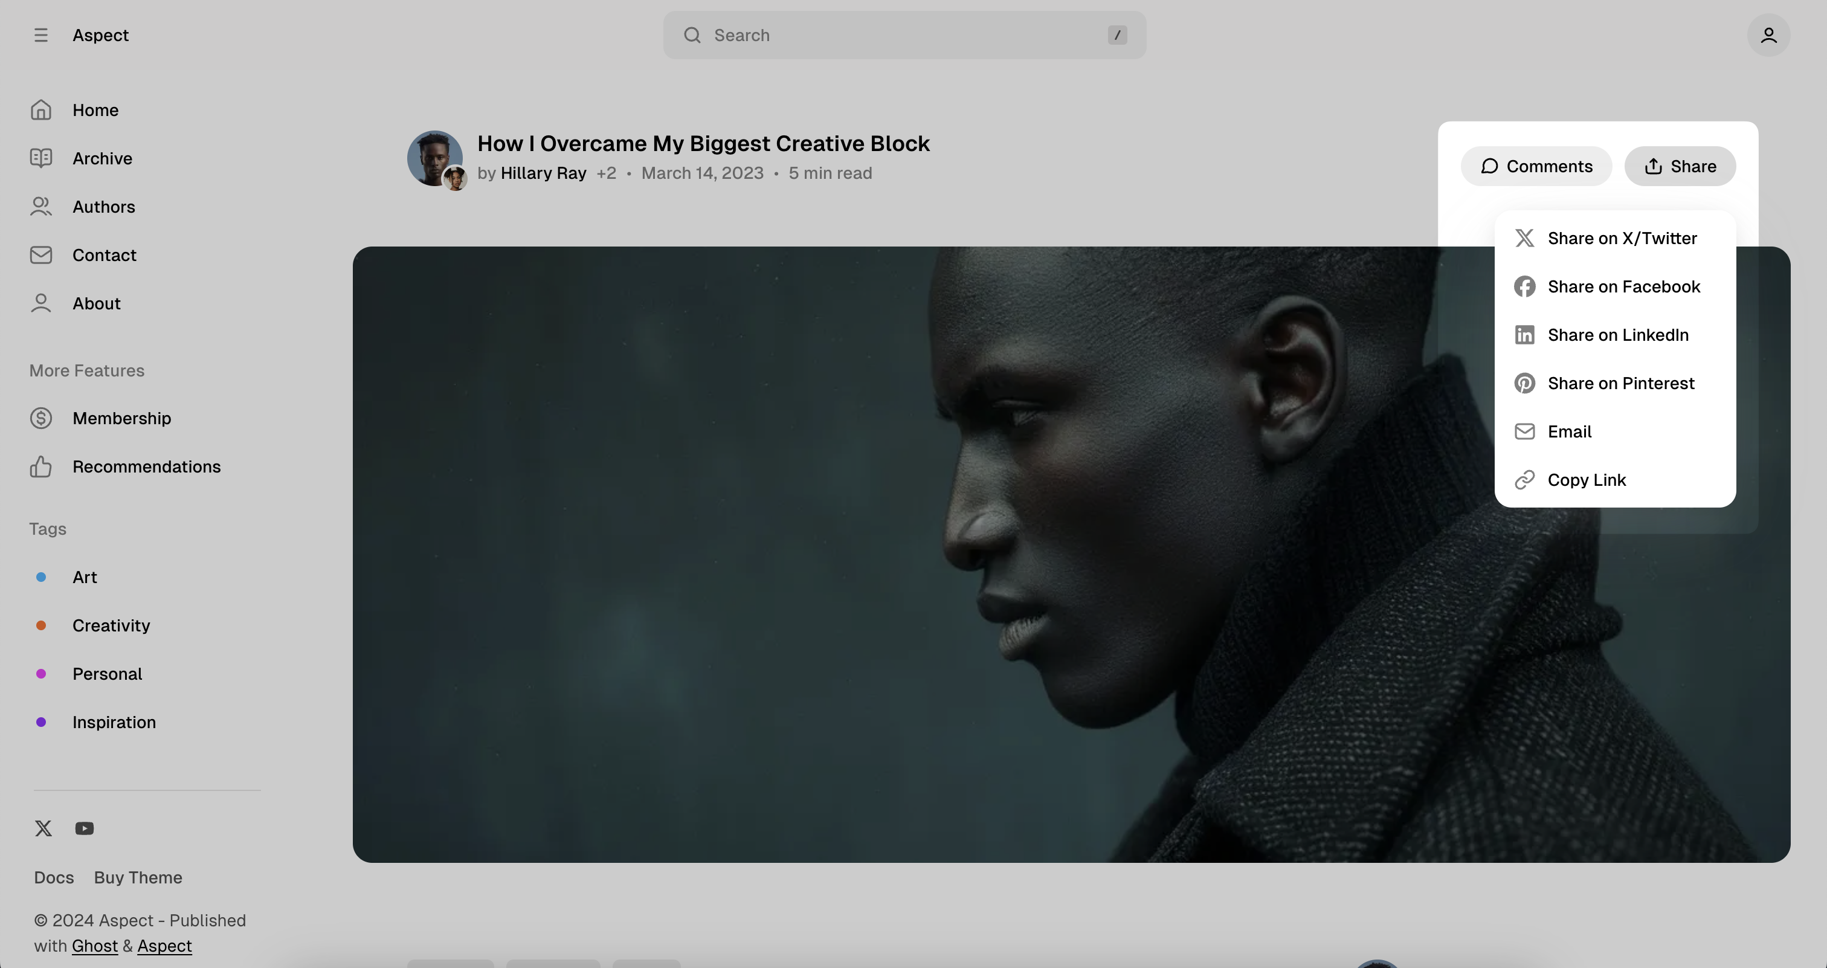The image size is (1827, 968).
Task: Share article on LinkedIn
Action: [1616, 336]
